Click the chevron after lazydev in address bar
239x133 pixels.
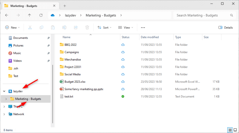(x=81, y=15)
